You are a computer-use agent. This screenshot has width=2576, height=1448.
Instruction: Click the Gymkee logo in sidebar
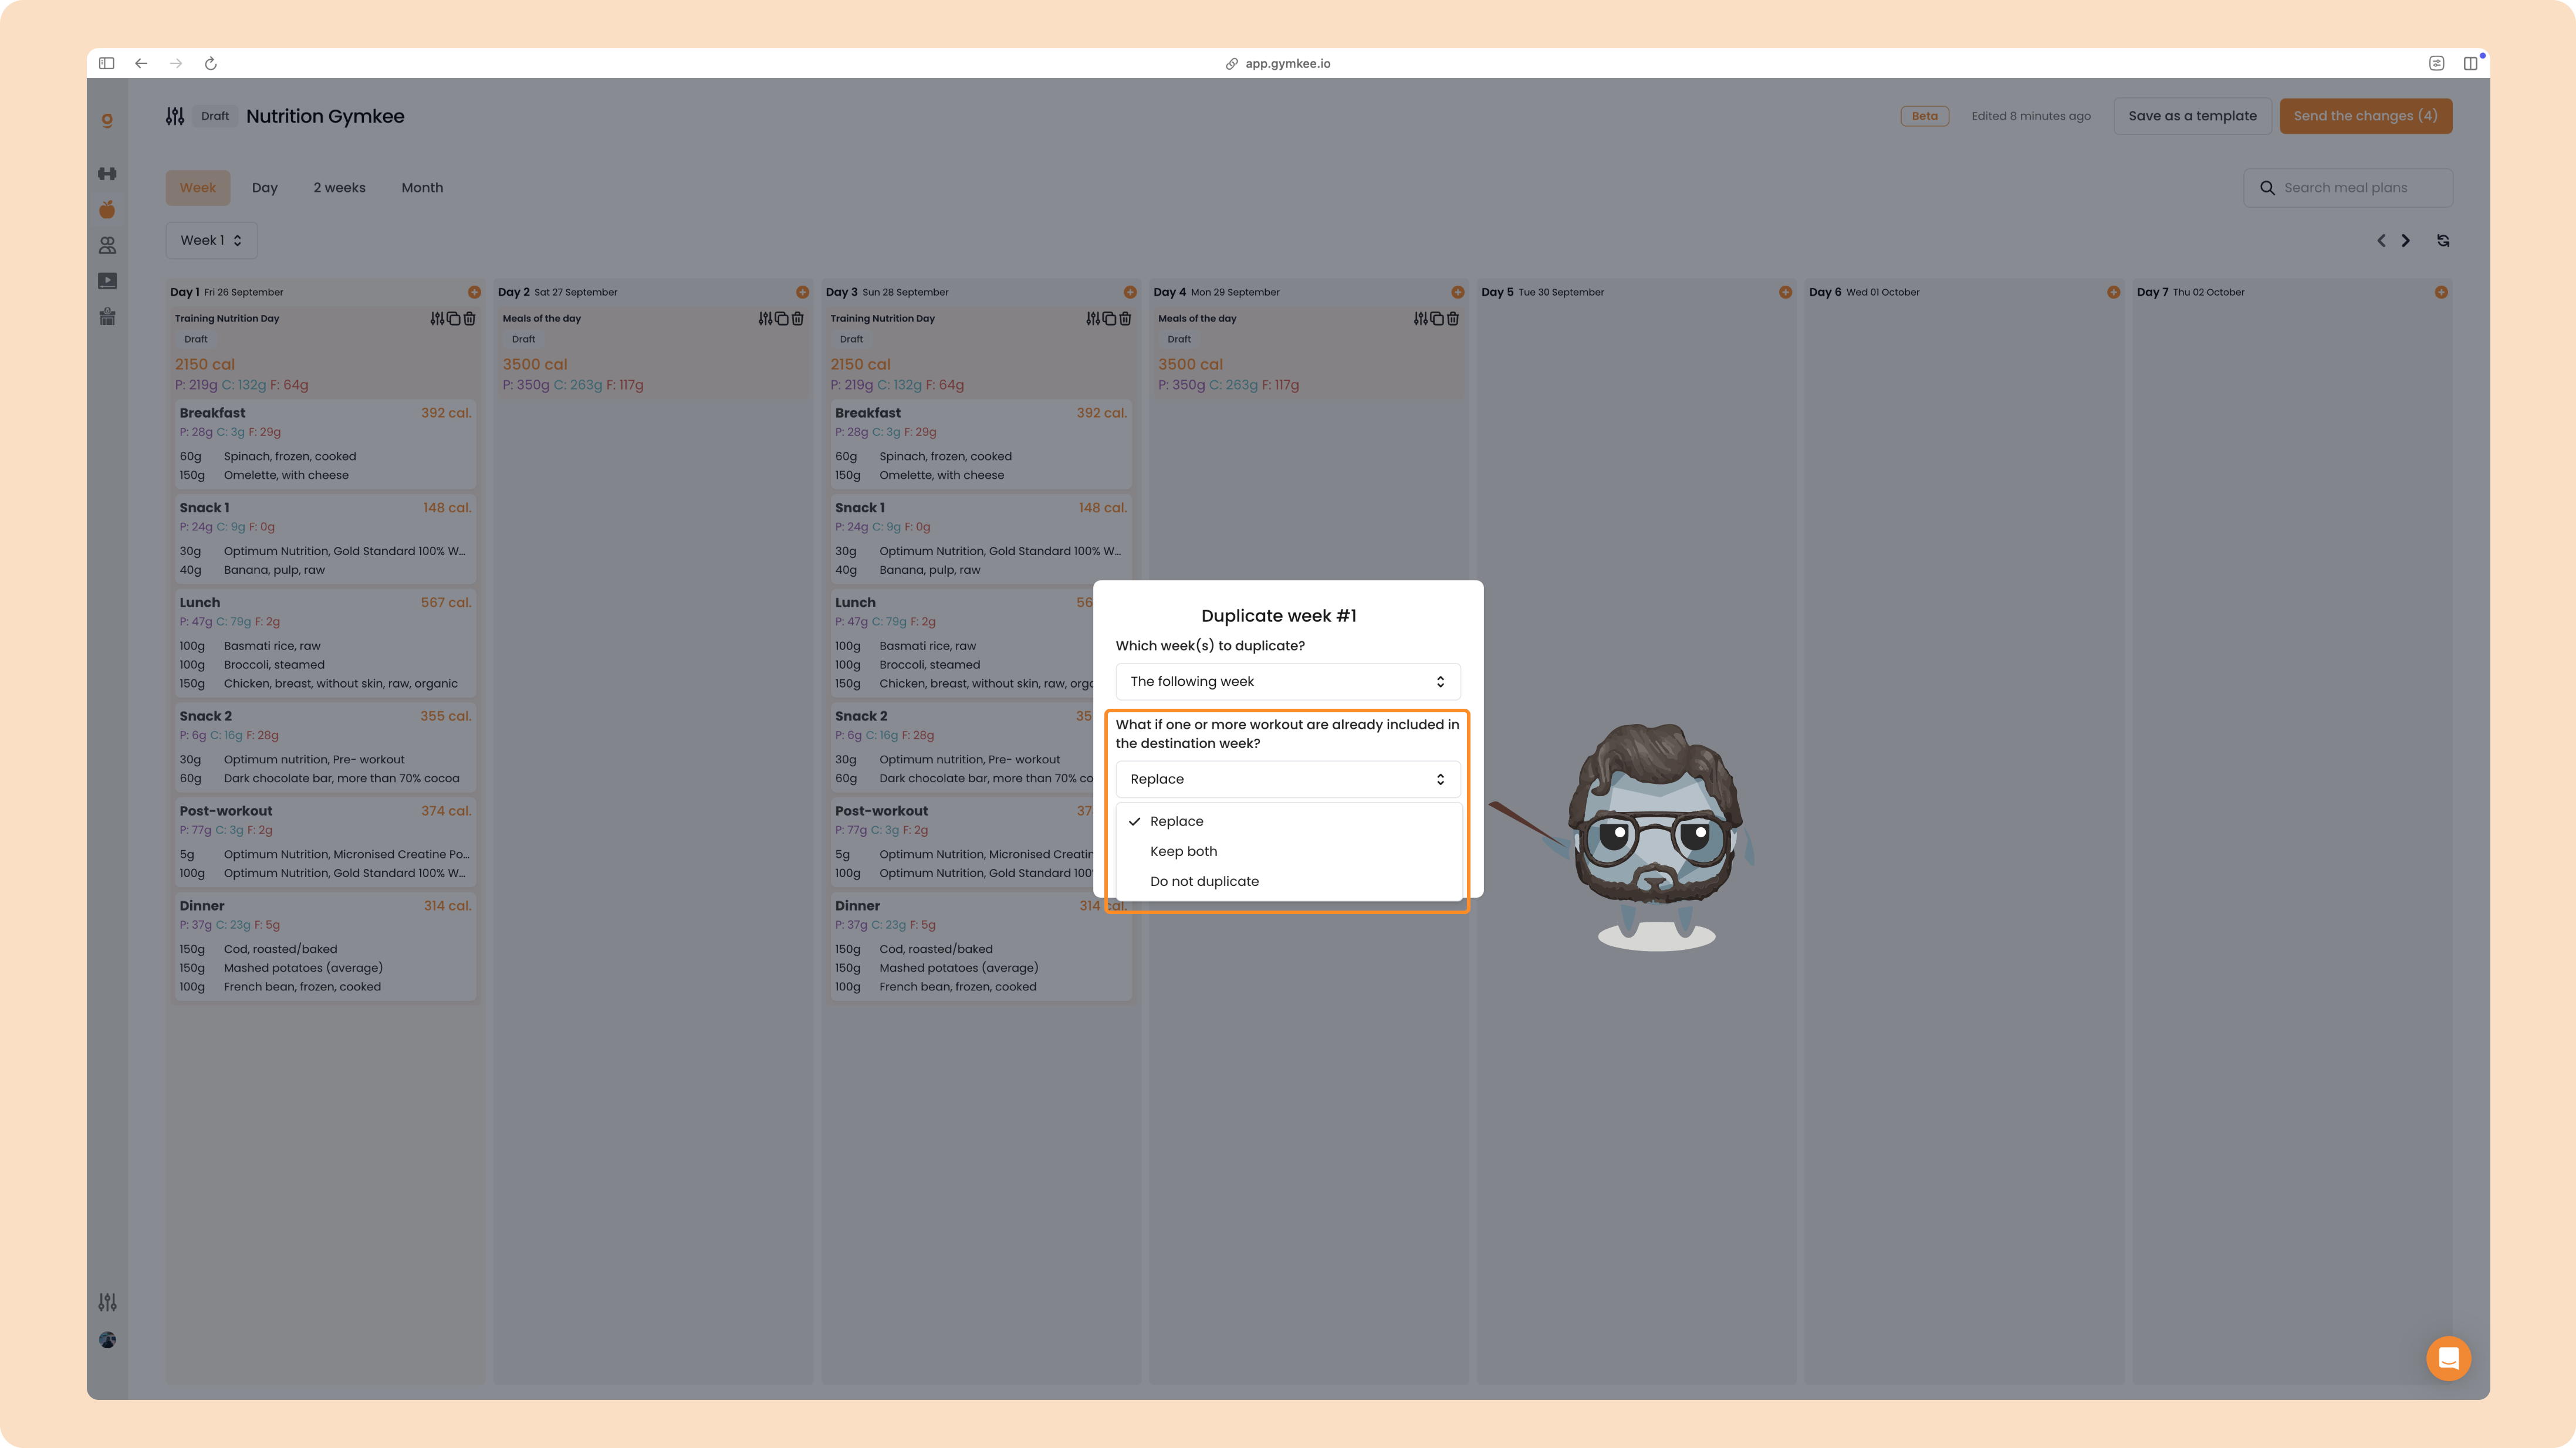(107, 119)
